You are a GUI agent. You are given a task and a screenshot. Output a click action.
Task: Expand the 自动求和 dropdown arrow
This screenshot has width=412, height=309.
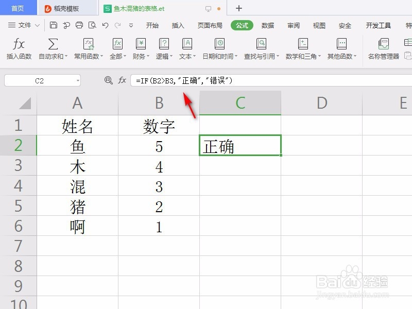point(66,56)
